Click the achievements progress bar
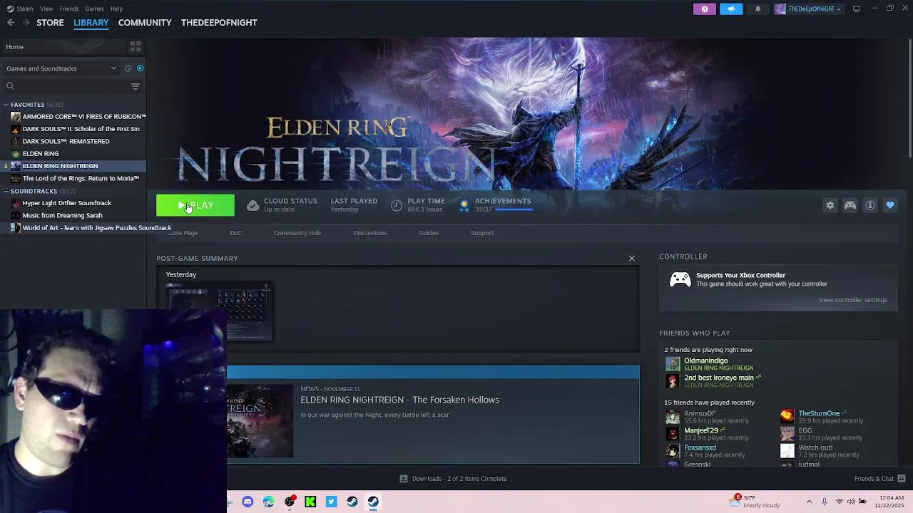 point(514,209)
